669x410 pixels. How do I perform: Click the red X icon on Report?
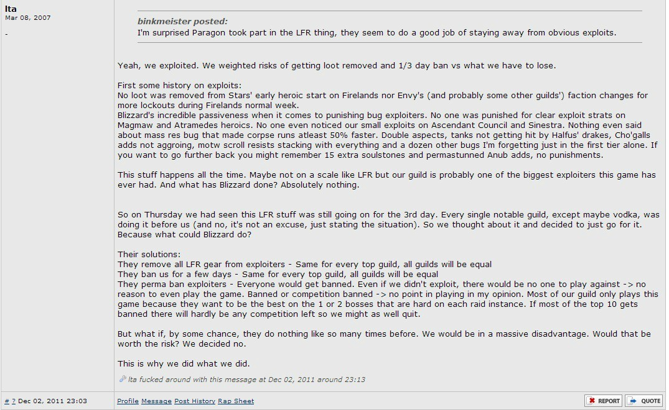(x=592, y=401)
